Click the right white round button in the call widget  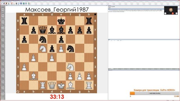176,13
